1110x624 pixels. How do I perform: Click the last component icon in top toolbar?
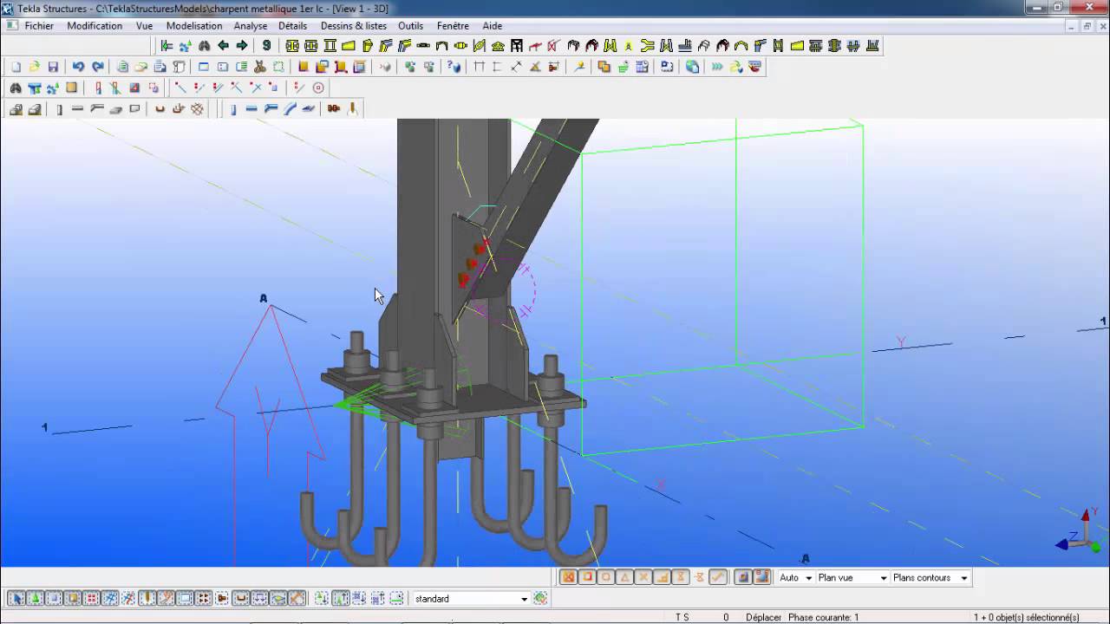pyautogui.click(x=872, y=45)
